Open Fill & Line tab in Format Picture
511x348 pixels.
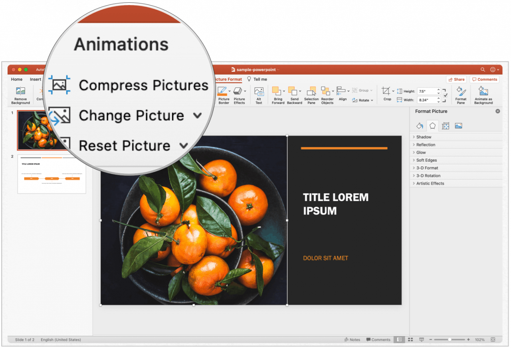(420, 126)
